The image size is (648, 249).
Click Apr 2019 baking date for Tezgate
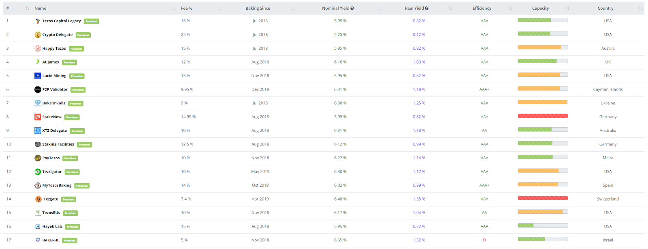point(260,199)
